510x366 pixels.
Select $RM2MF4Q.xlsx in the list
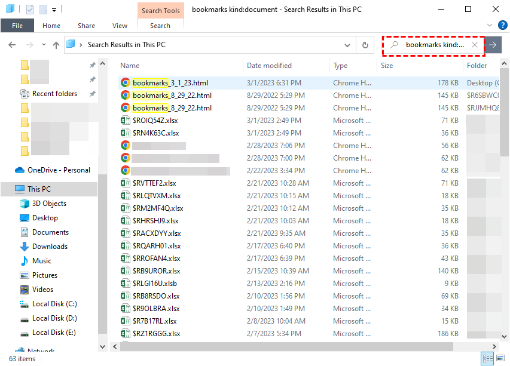point(158,208)
